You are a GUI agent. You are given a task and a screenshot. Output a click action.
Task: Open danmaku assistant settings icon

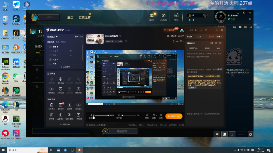point(216,43)
